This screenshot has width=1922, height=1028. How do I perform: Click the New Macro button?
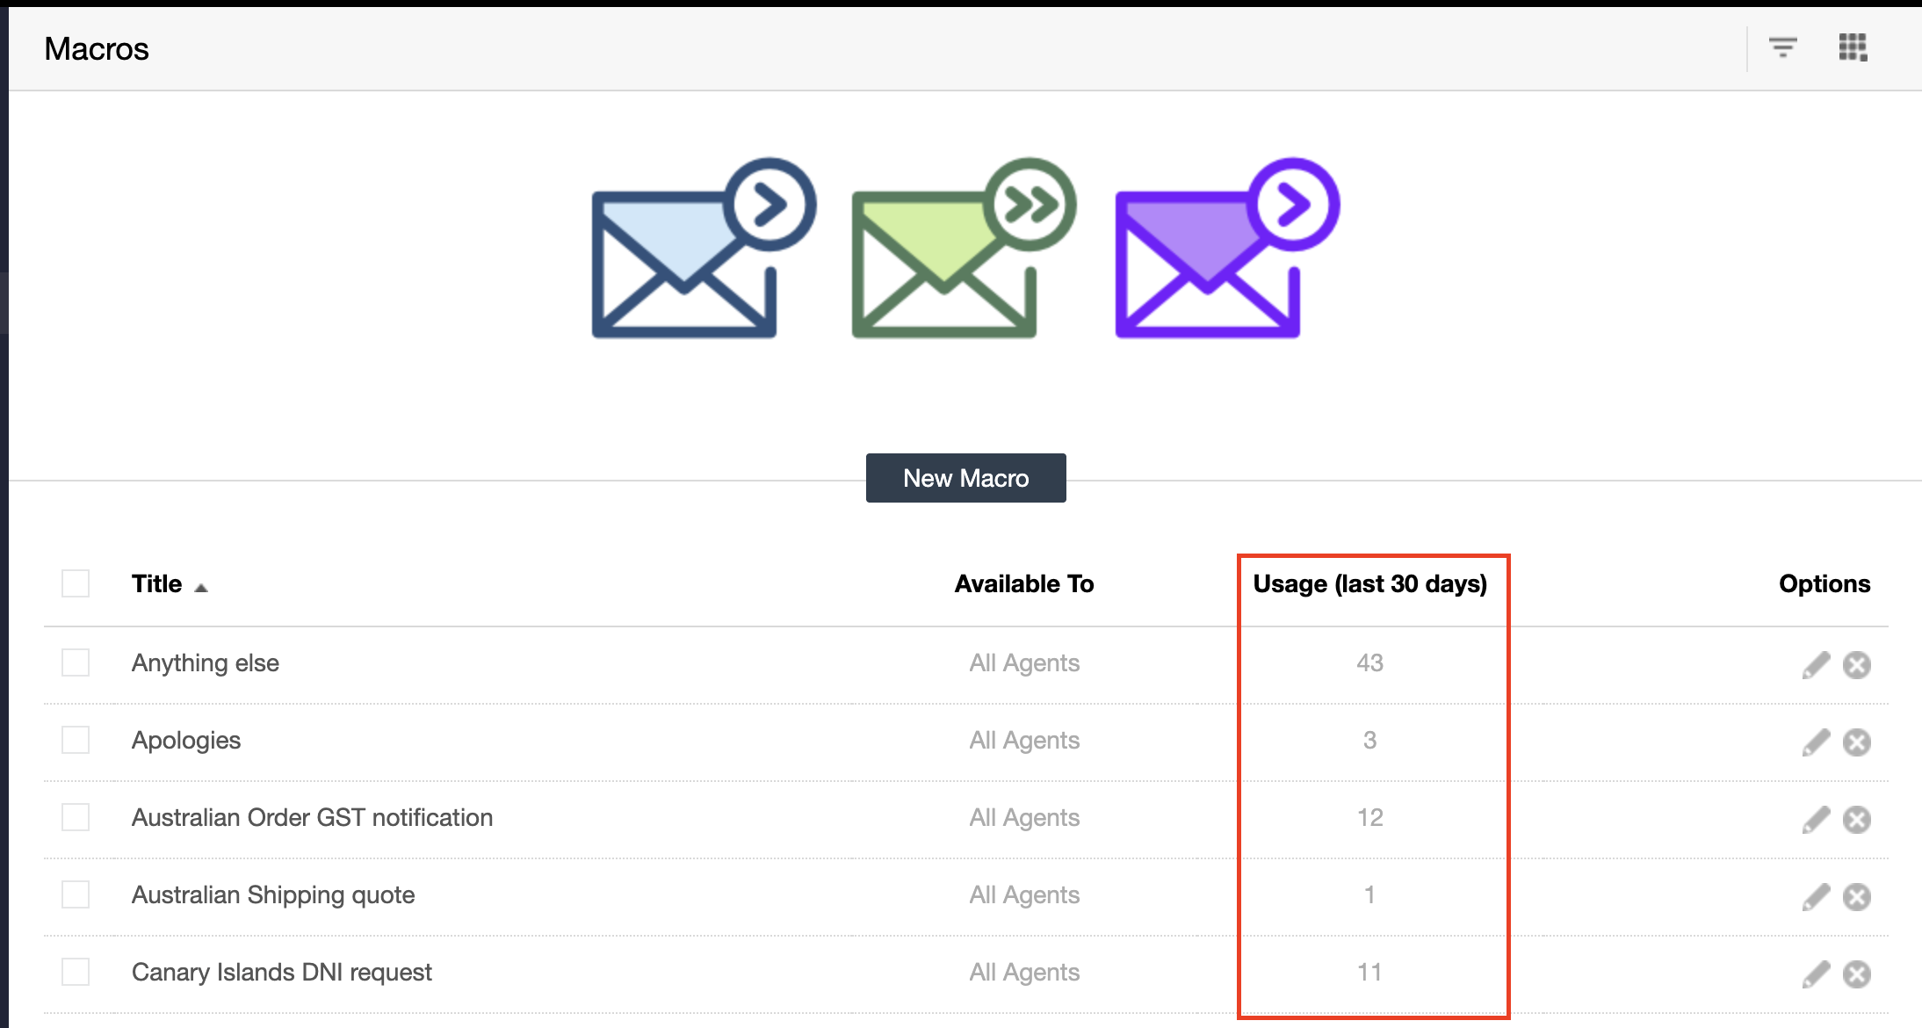point(965,478)
